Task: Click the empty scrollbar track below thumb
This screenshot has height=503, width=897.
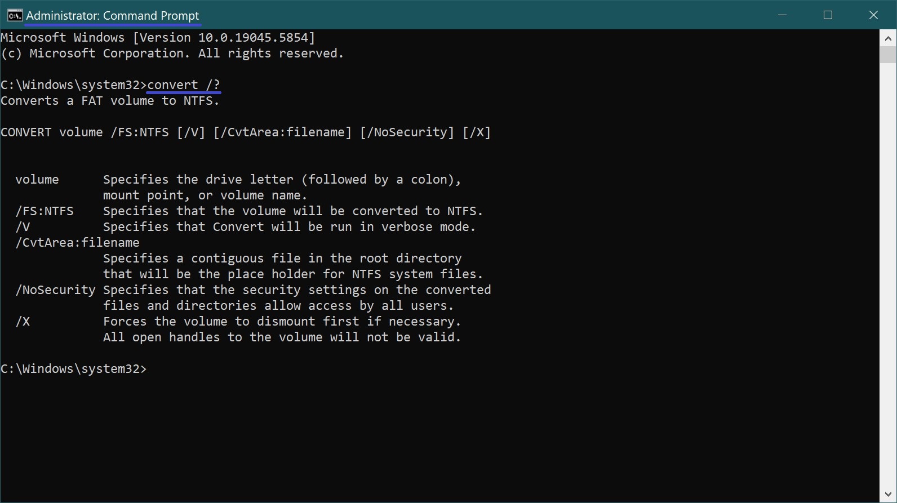Action: click(888, 275)
